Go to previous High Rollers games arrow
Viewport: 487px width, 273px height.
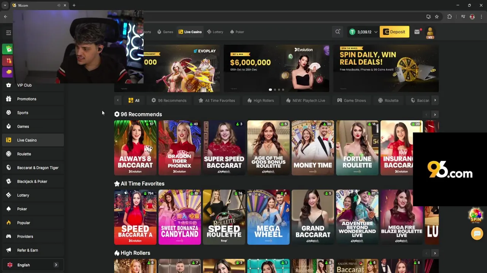click(426, 253)
